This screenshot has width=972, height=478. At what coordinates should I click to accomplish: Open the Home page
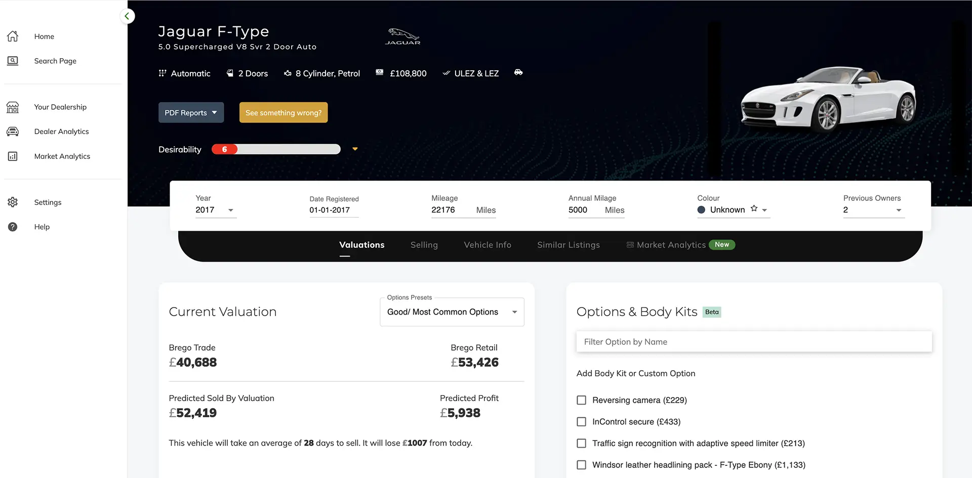44,36
